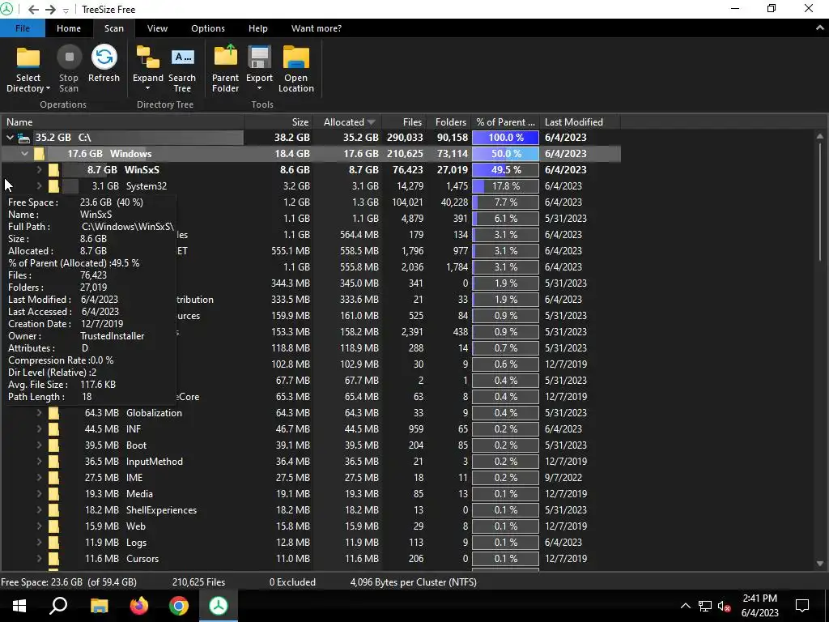Screen dimensions: 829x622
Task: Click the Boot folder icon
Action: (x=54, y=445)
